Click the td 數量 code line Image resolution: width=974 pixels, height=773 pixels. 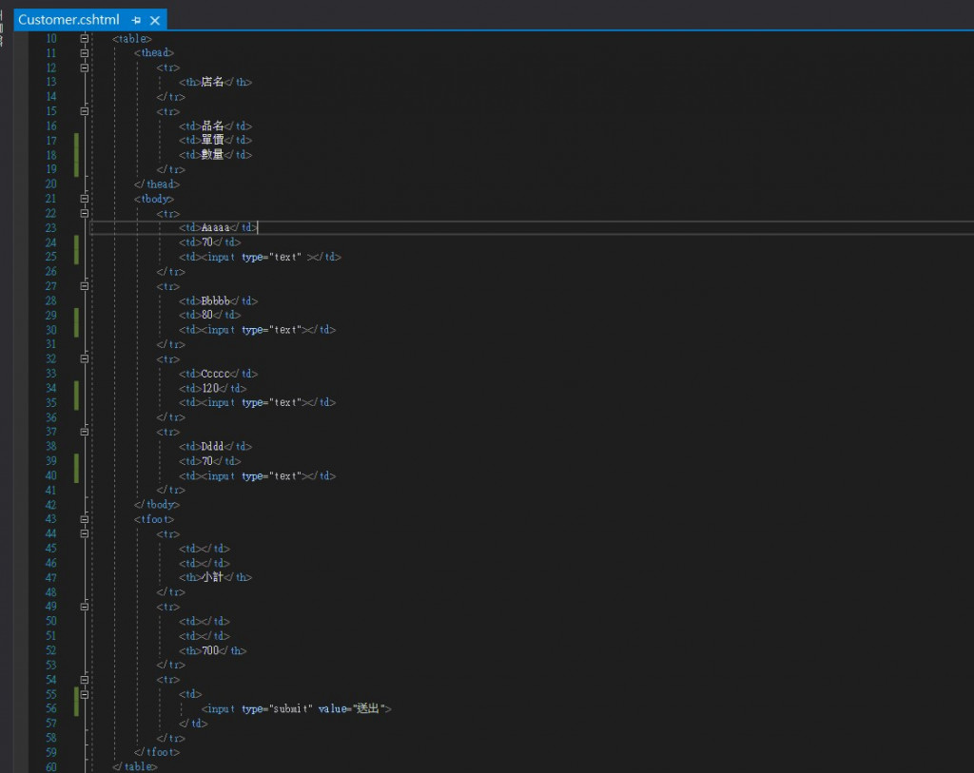click(x=216, y=155)
